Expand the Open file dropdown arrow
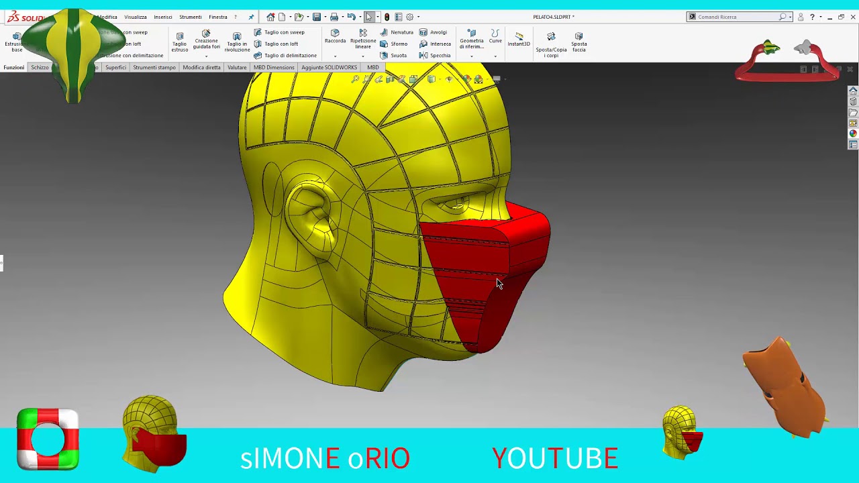The height and width of the screenshot is (483, 859). (308, 17)
